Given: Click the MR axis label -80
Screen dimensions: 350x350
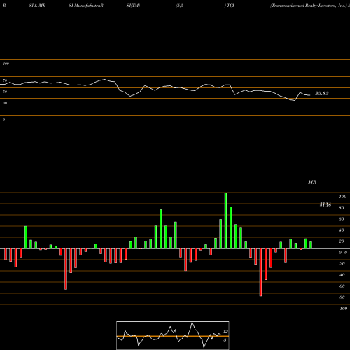Looking at the screenshot, I should 342,297.
